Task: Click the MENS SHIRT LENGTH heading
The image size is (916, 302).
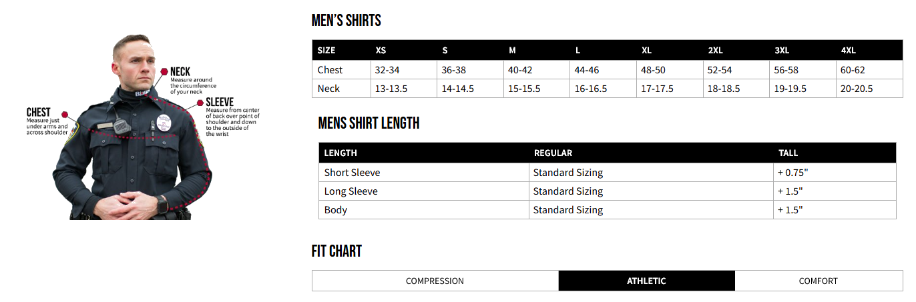Action: pyautogui.click(x=369, y=123)
